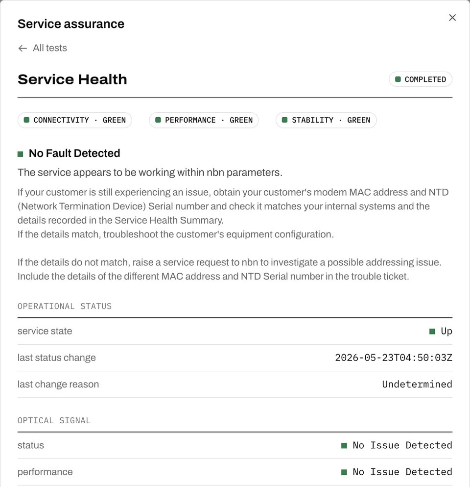Viewport: 470px width, 487px height.
Task: Click paragraph 'If the details do not match'
Action: (x=230, y=270)
